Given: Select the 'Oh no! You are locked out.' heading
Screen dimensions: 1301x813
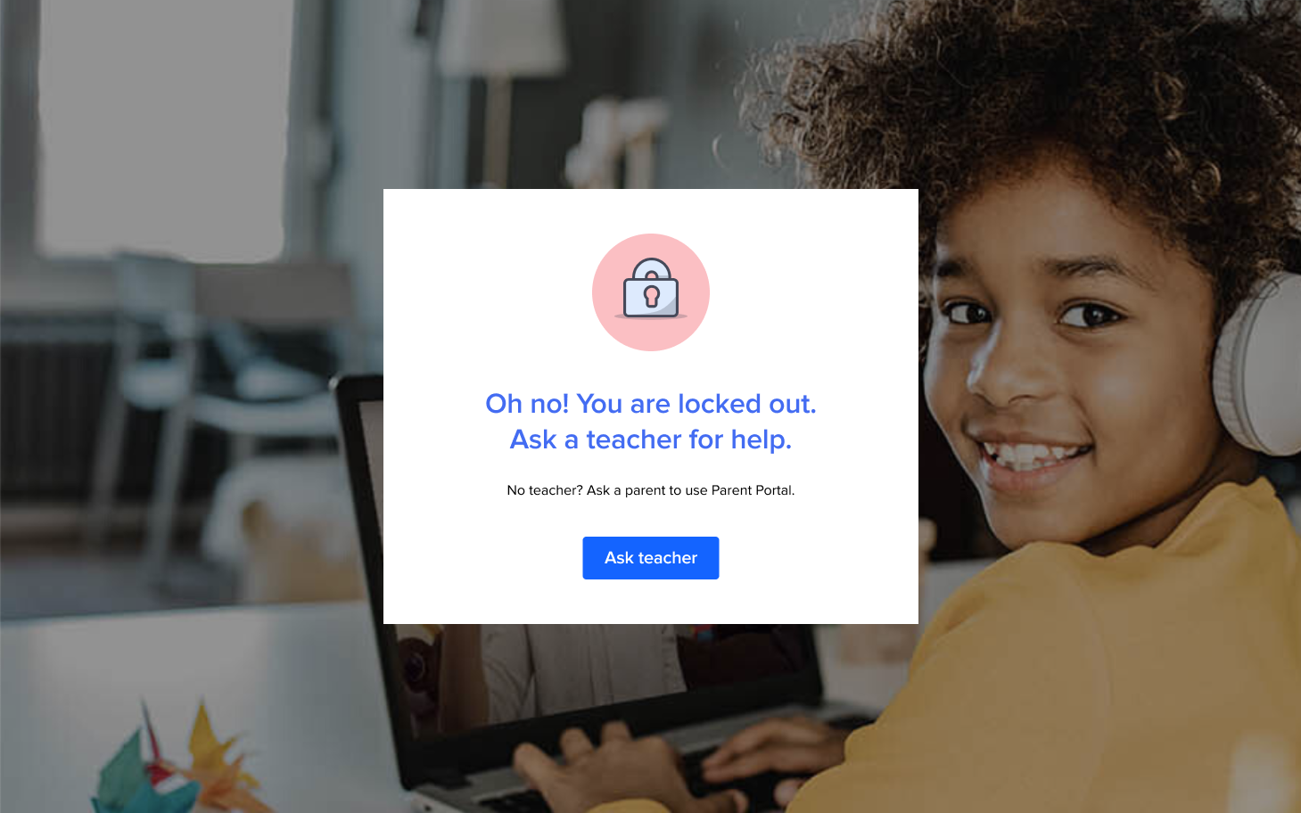Looking at the screenshot, I should coord(651,404).
